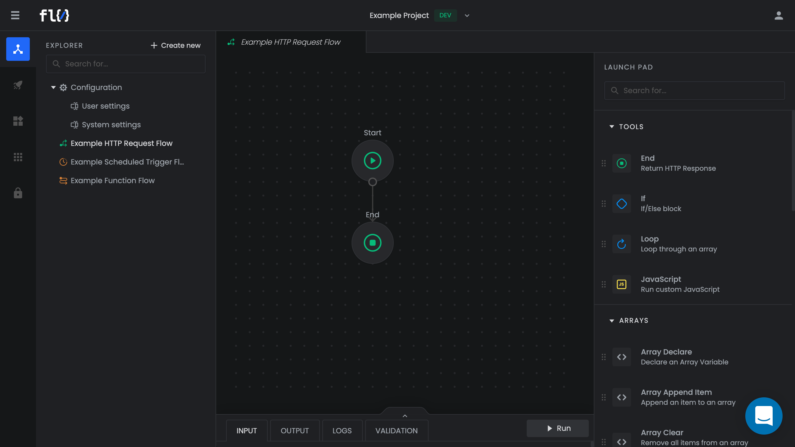The width and height of the screenshot is (795, 447).
Task: Open the chat support bubble
Action: tap(764, 416)
